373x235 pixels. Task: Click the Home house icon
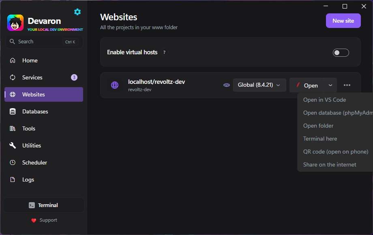click(x=13, y=60)
